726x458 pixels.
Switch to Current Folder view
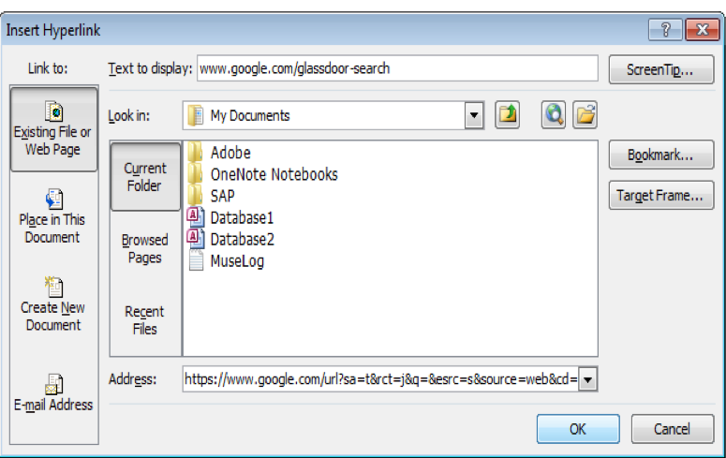pos(145,176)
